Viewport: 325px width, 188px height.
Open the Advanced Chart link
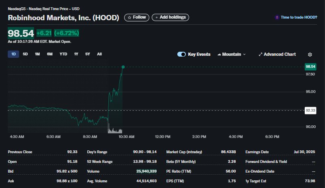click(277, 54)
